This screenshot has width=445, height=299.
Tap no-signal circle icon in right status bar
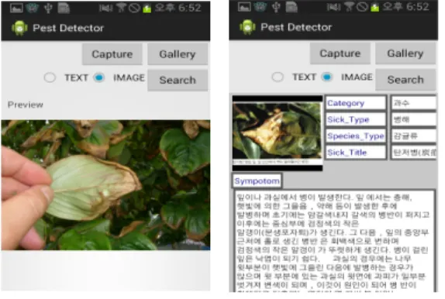pyautogui.click(x=362, y=7)
